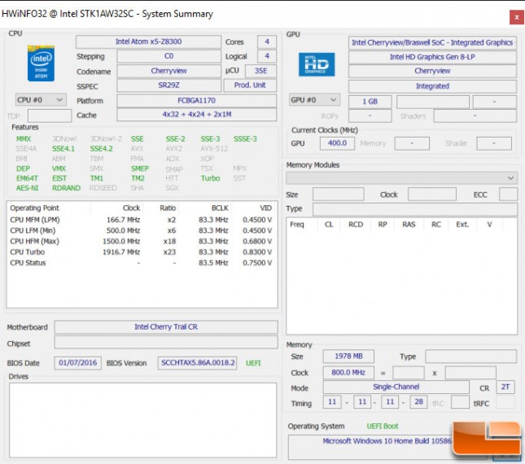Click the Codename Cherryview field in CPU section

pyautogui.click(x=168, y=71)
